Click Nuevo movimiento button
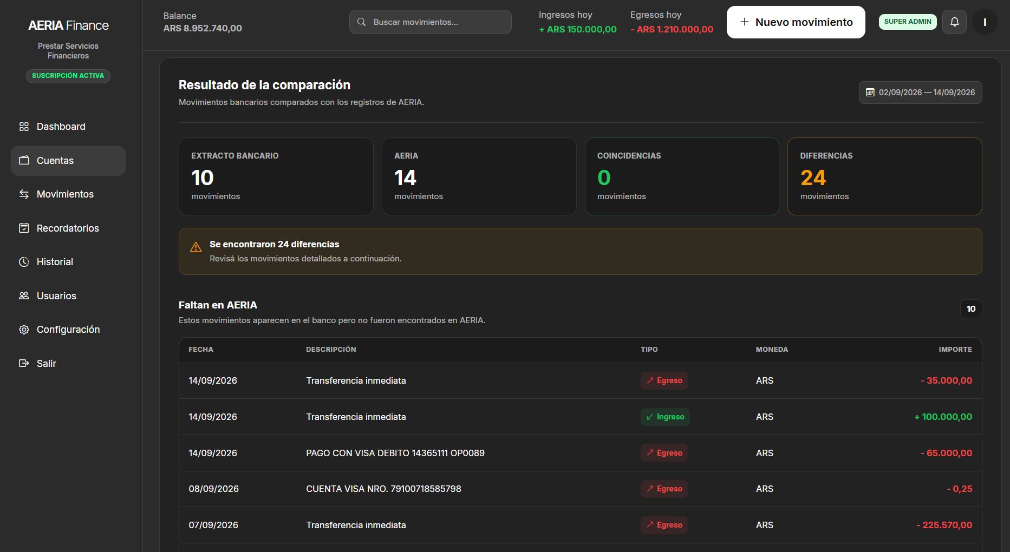 pyautogui.click(x=796, y=22)
